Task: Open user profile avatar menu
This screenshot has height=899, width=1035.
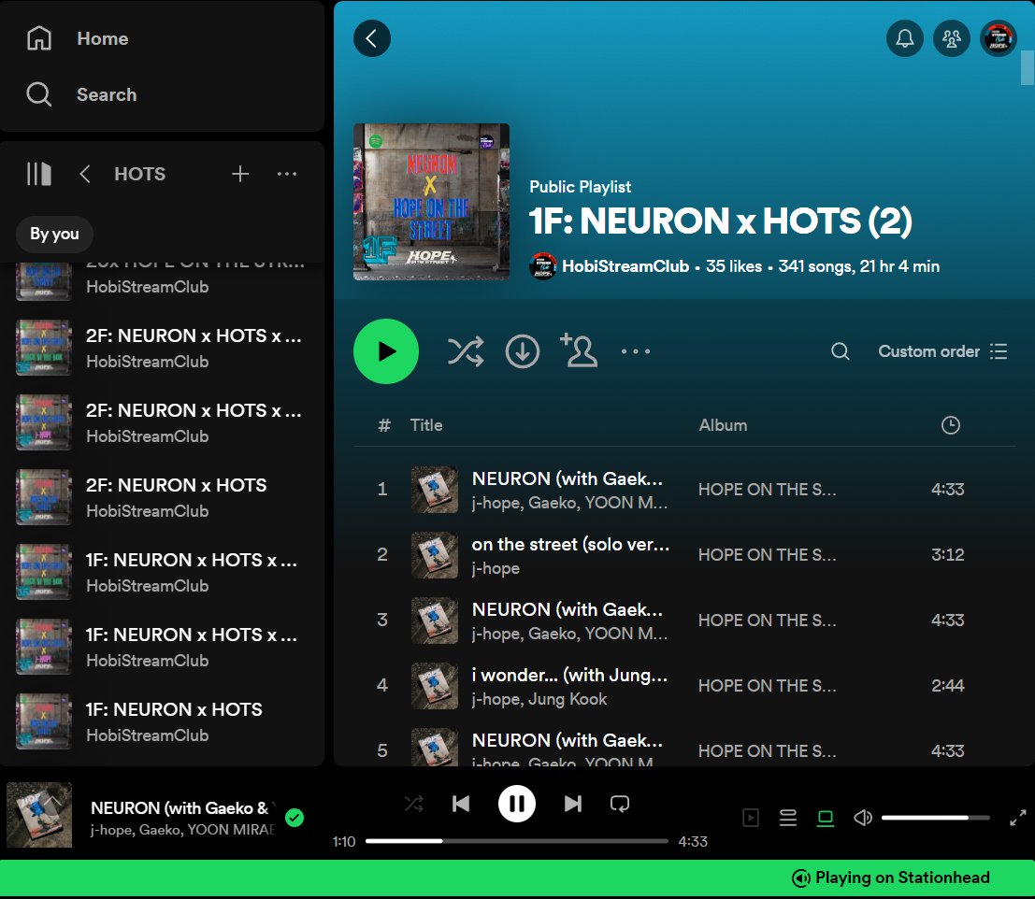Action: click(998, 38)
